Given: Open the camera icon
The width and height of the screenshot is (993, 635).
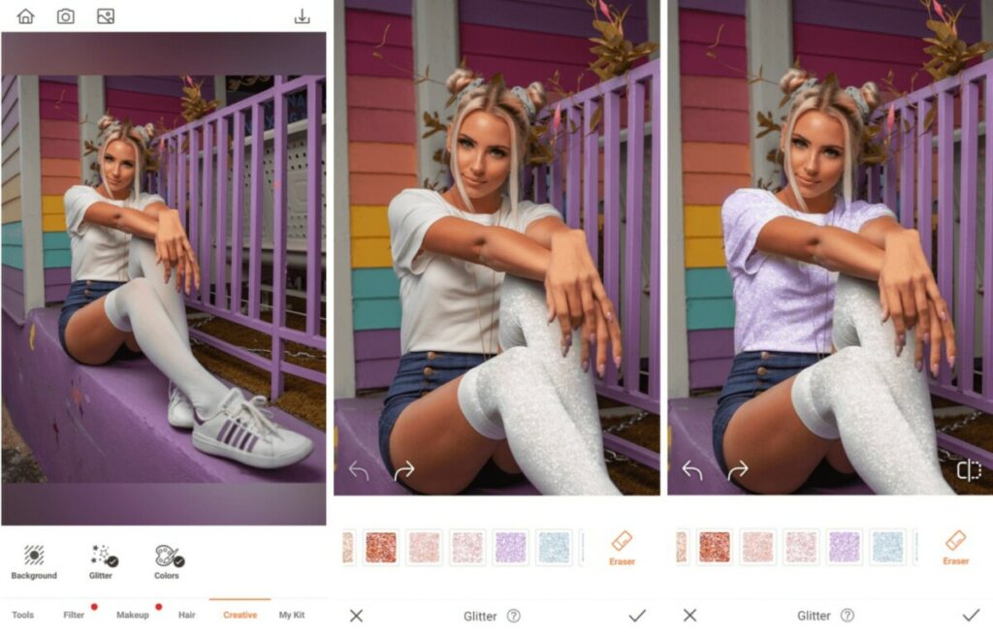Looking at the screenshot, I should 66,16.
